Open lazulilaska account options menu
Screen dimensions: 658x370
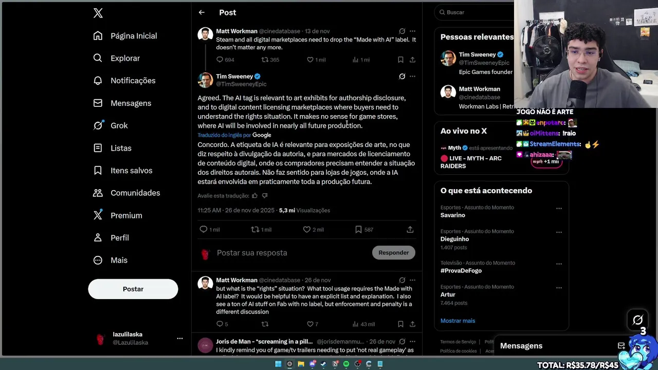pos(180,338)
